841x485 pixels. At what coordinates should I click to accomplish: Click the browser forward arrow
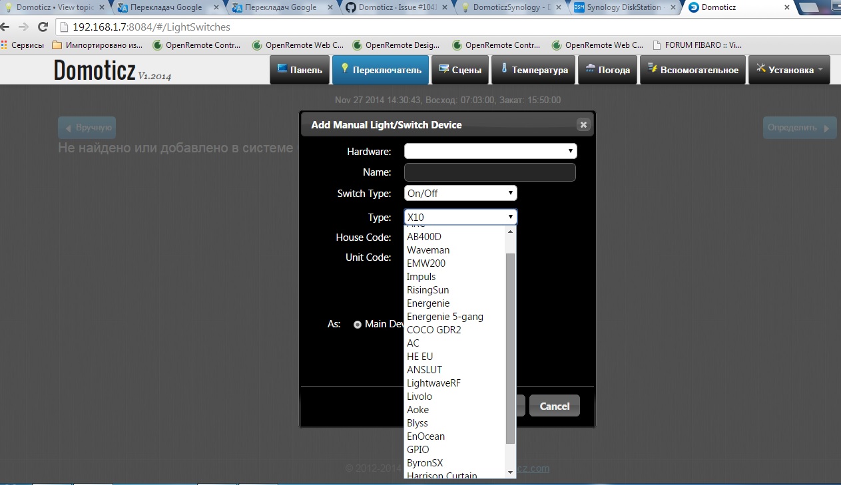pos(24,27)
